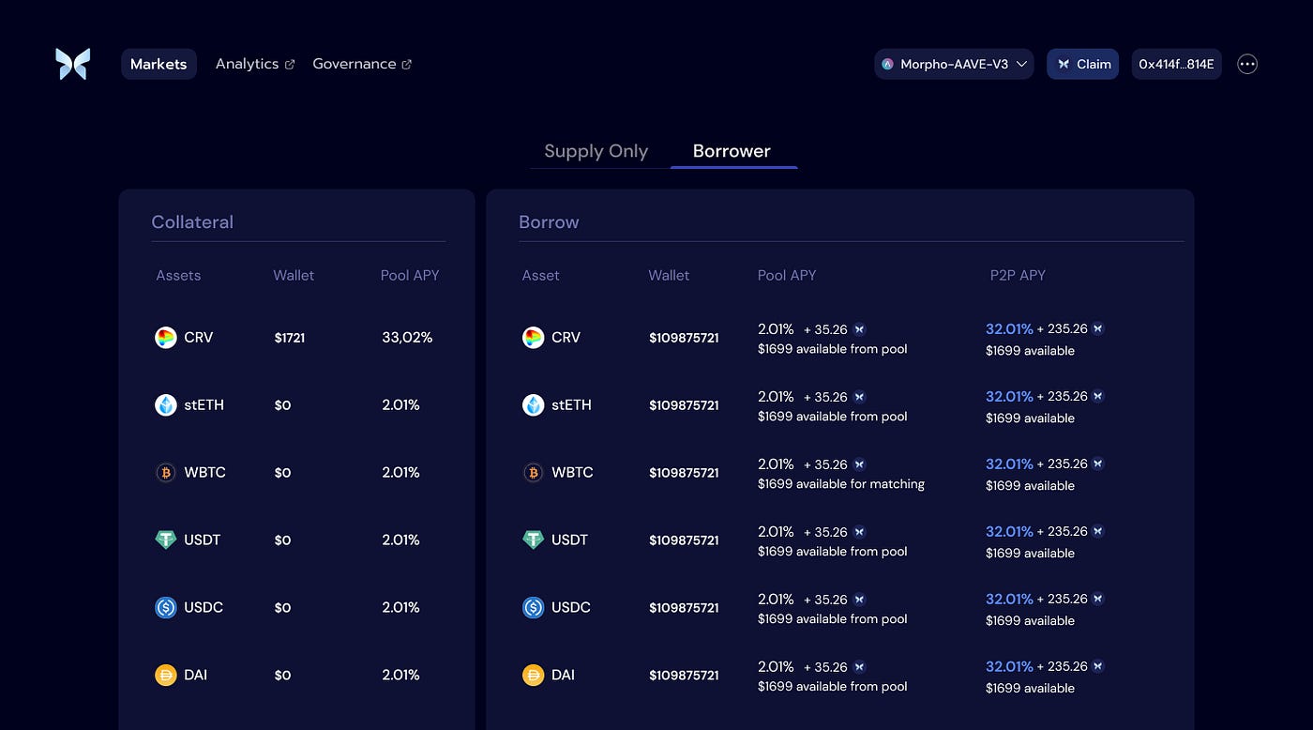The height and width of the screenshot is (730, 1313).
Task: Click the stETH icon in Borrow
Action: pyautogui.click(x=534, y=405)
